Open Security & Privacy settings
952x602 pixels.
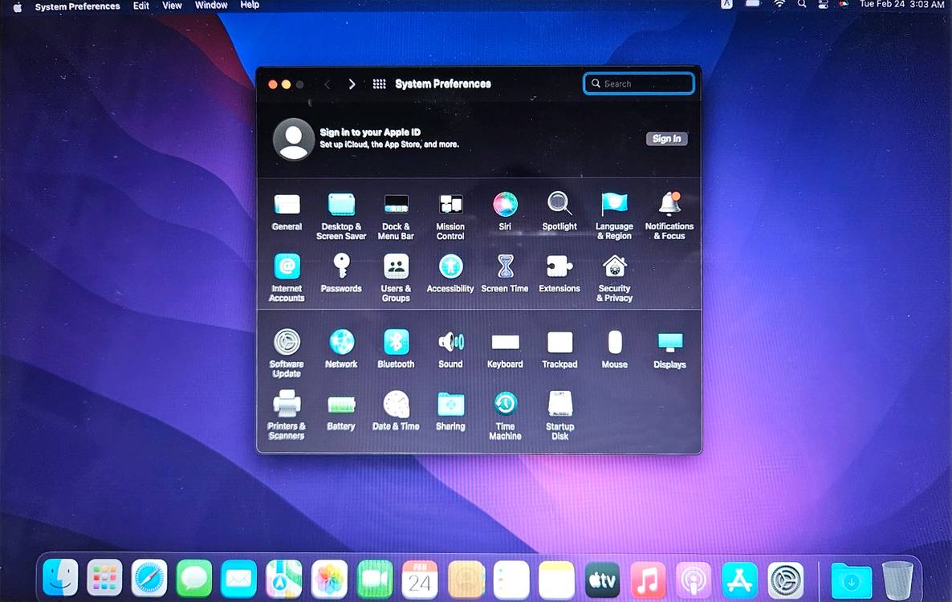coord(614,267)
